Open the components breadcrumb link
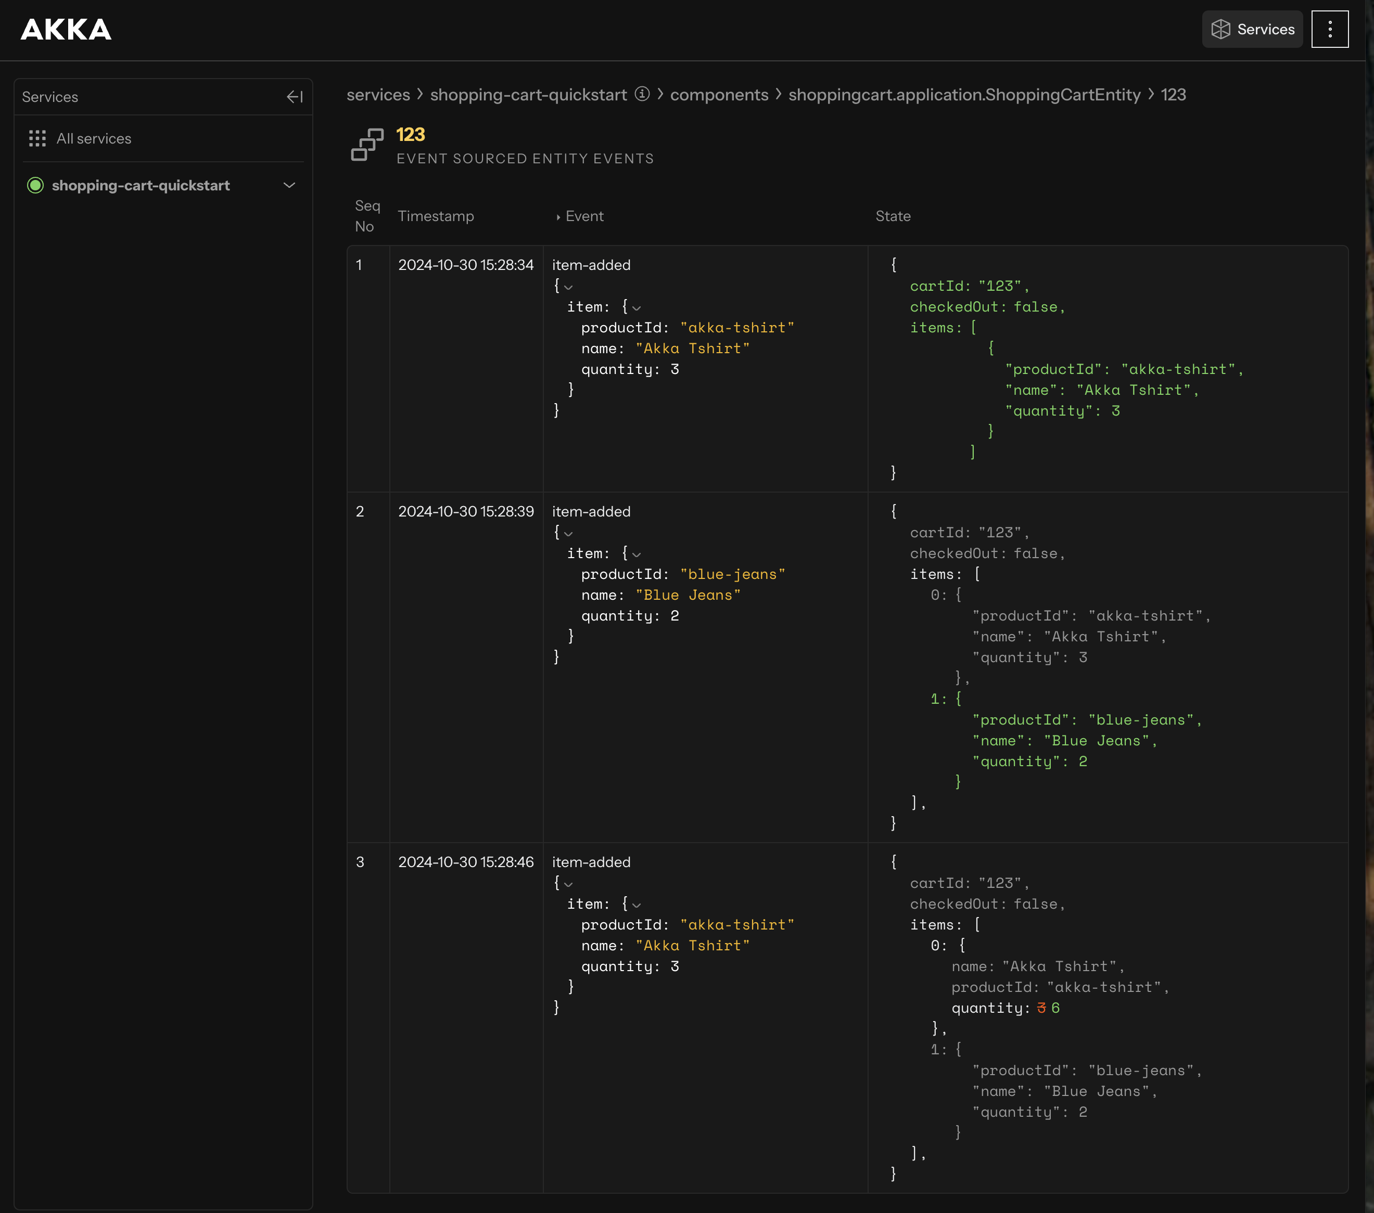1374x1213 pixels. [x=719, y=95]
